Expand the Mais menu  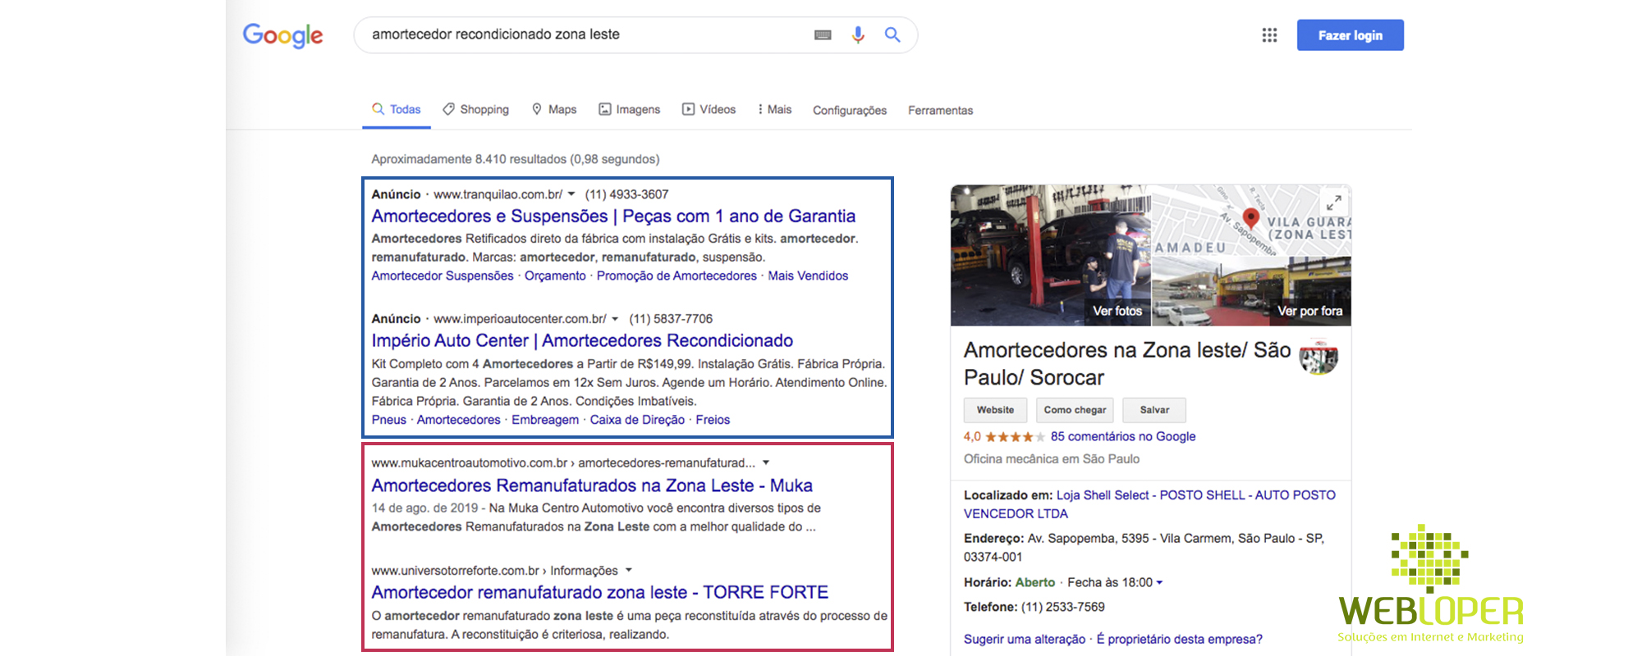point(775,109)
